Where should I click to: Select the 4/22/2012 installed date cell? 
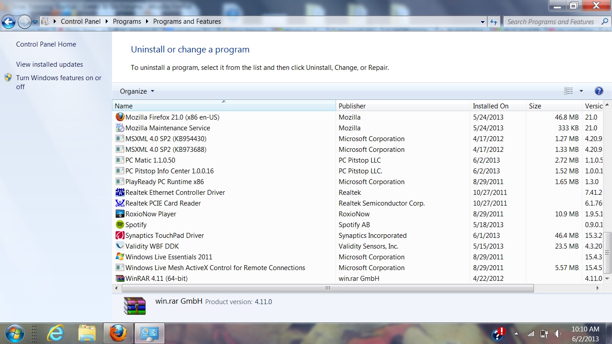(488, 278)
